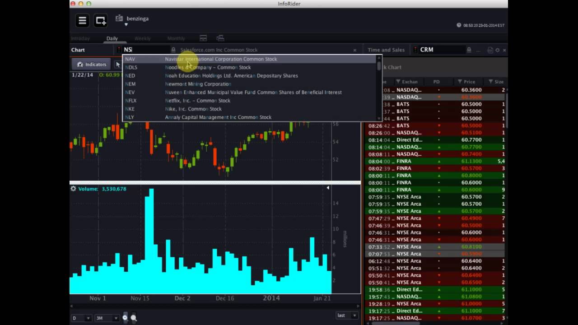Select NLY Annaly Capital Management suggestion
This screenshot has height=325, width=578.
point(250,117)
